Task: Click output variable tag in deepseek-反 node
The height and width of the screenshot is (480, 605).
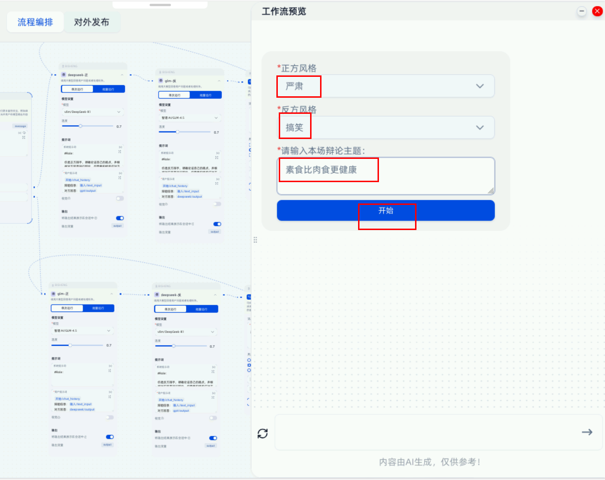Action: (211, 446)
